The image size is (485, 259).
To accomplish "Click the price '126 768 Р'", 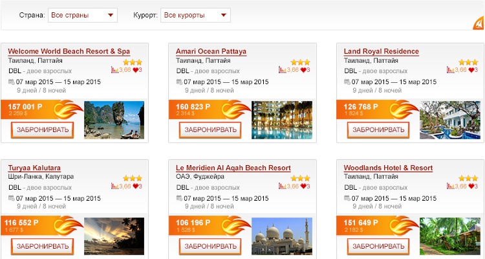I will coord(361,107).
